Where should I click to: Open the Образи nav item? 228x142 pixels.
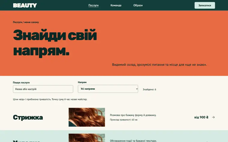(x=138, y=5)
